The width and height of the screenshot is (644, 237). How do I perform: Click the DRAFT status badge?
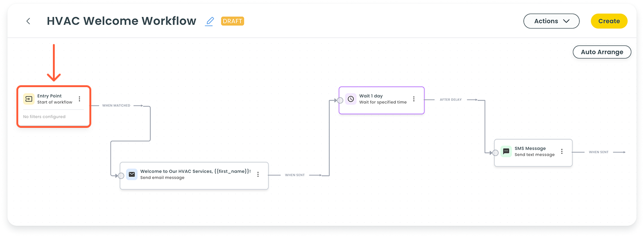(233, 21)
